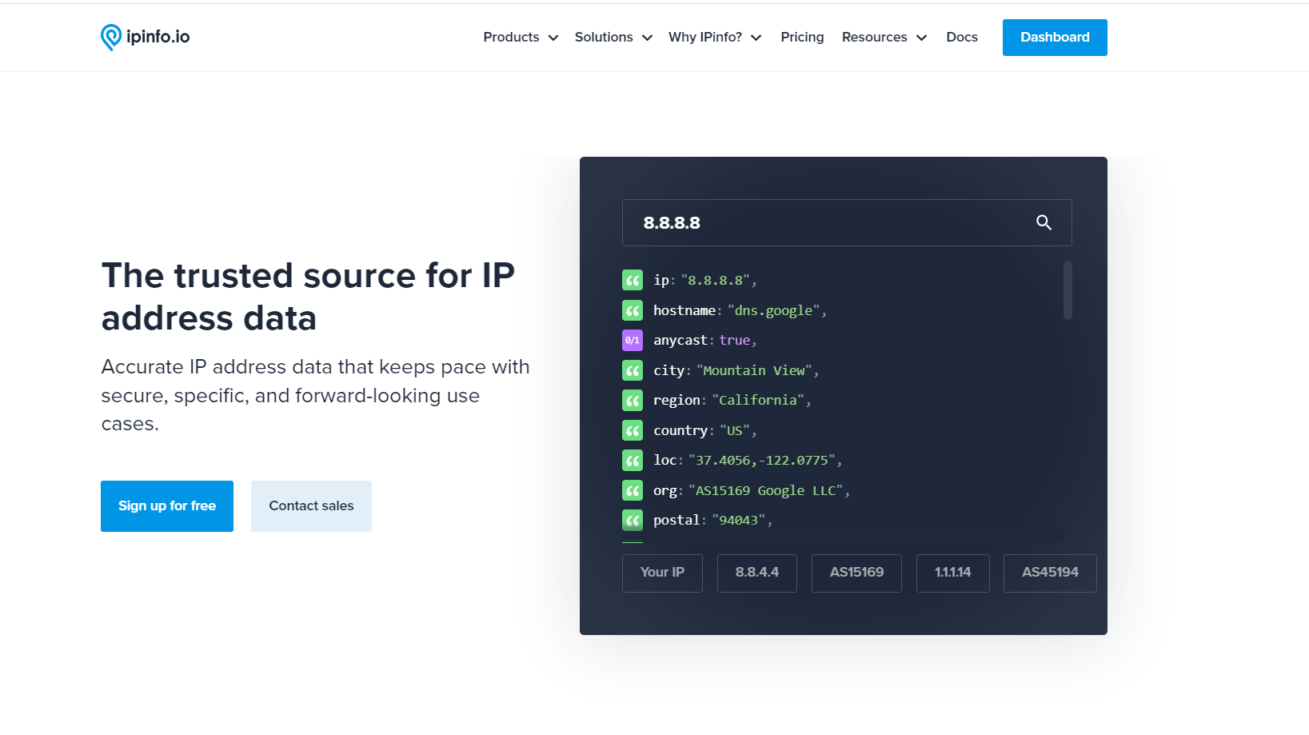Click the quote icon next to postal
1309x735 pixels.
point(632,520)
